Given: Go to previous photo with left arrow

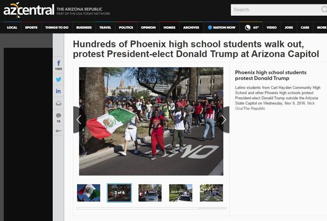Looking at the screenshot, I should point(79,120).
